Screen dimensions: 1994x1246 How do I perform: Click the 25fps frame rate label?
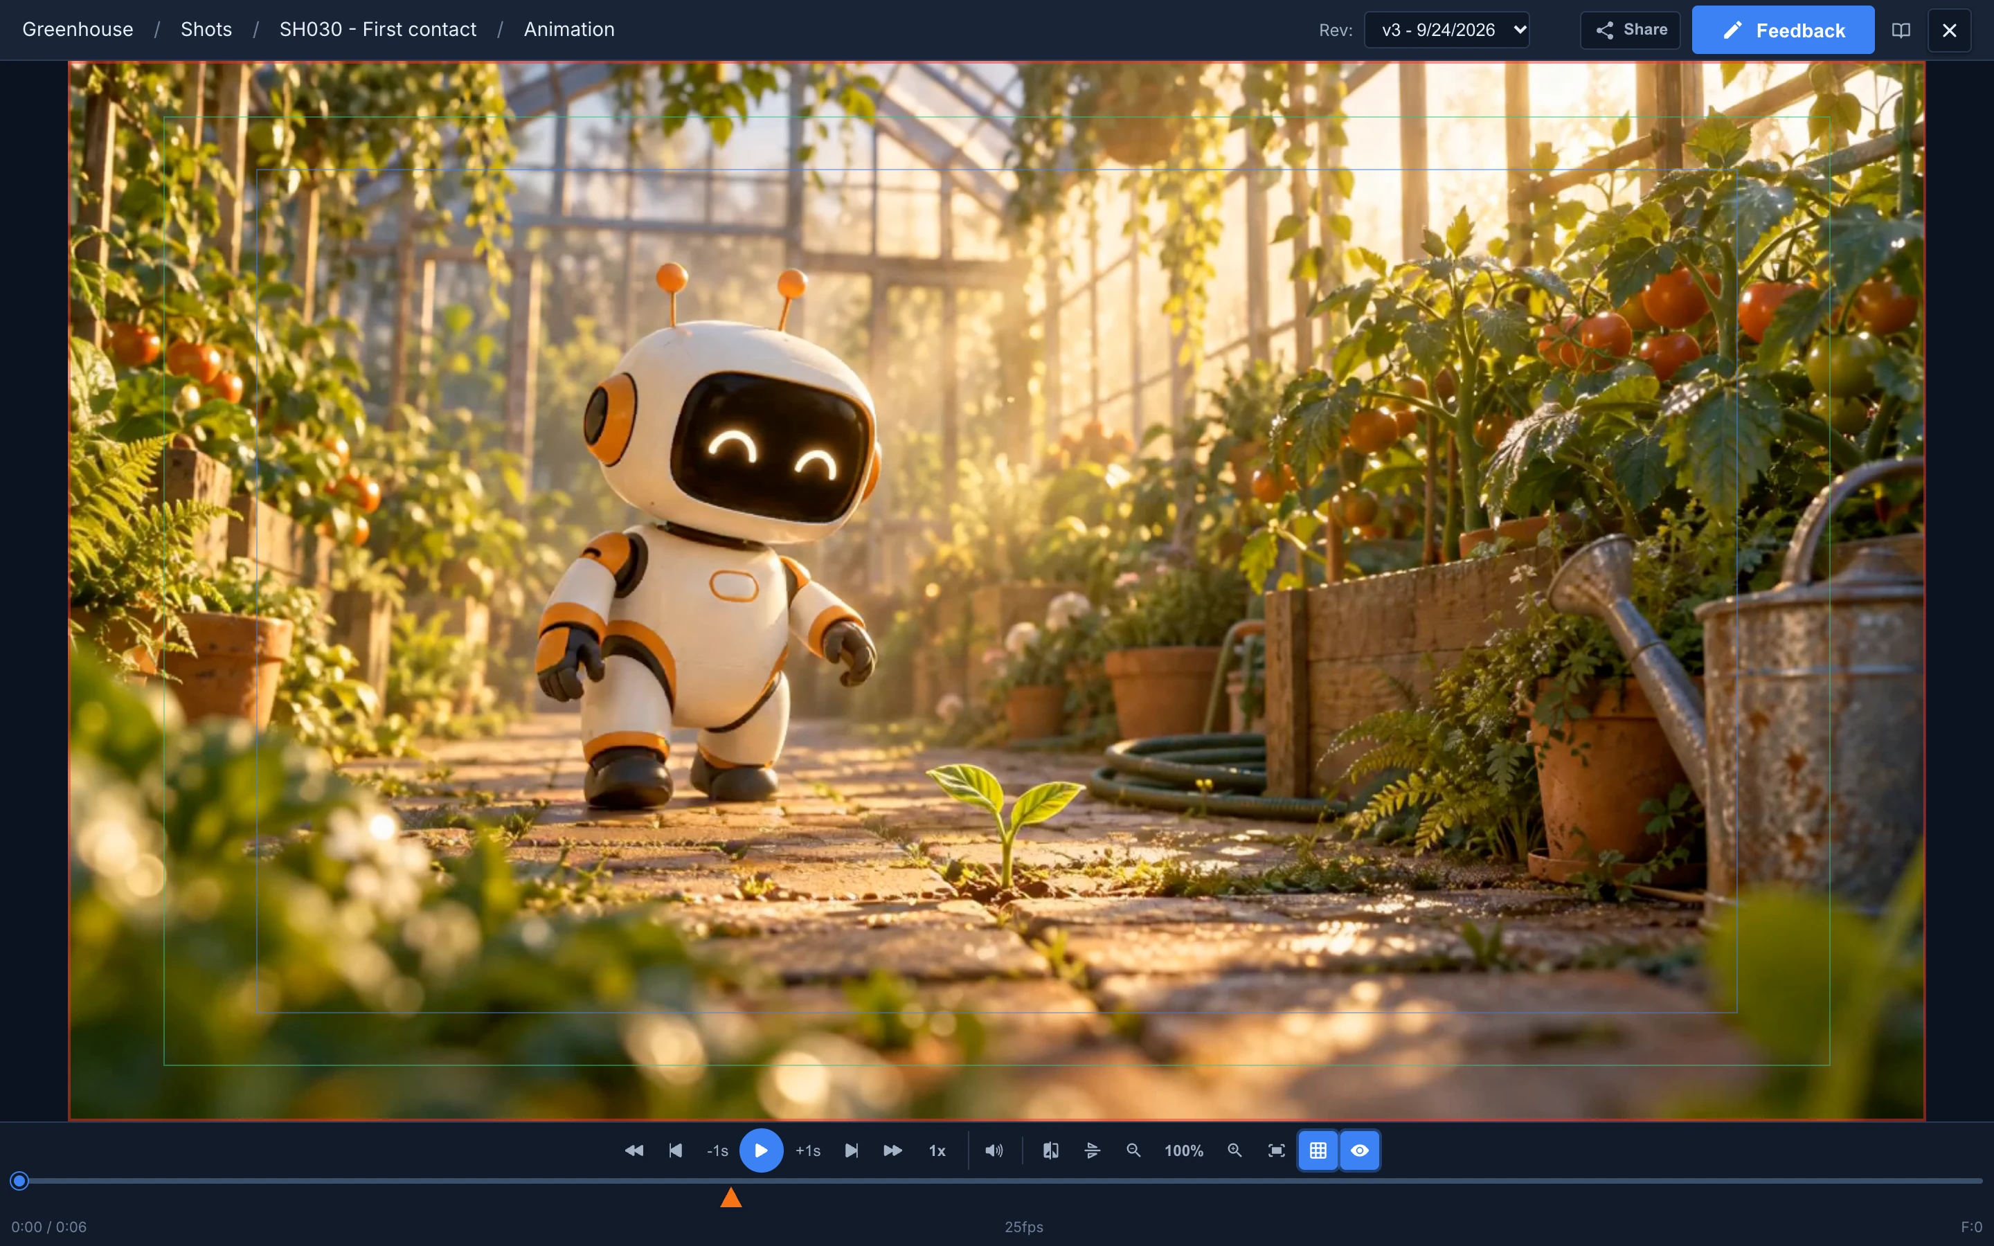(1023, 1227)
